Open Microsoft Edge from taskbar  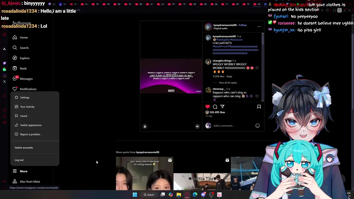[195, 195]
